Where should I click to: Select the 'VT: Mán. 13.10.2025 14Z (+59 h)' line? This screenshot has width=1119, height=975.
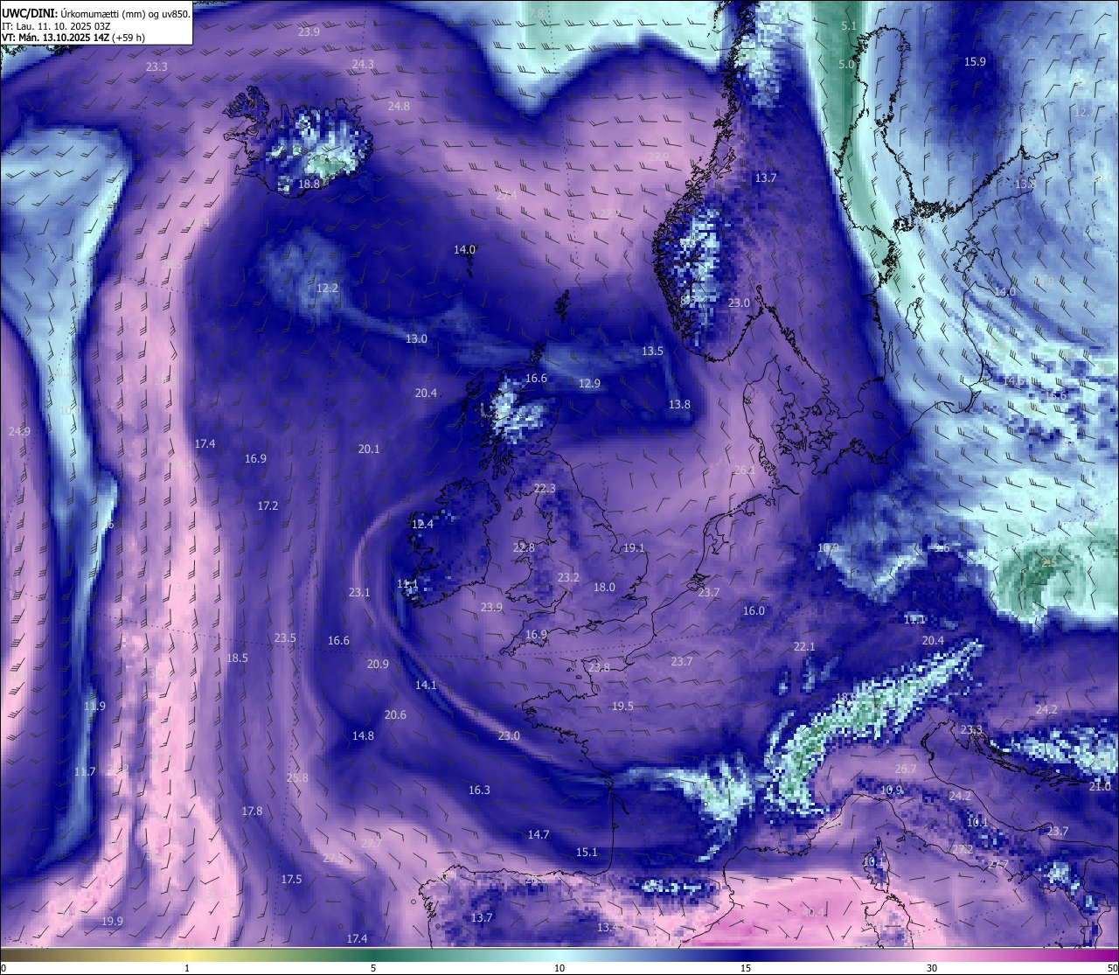(x=73, y=38)
